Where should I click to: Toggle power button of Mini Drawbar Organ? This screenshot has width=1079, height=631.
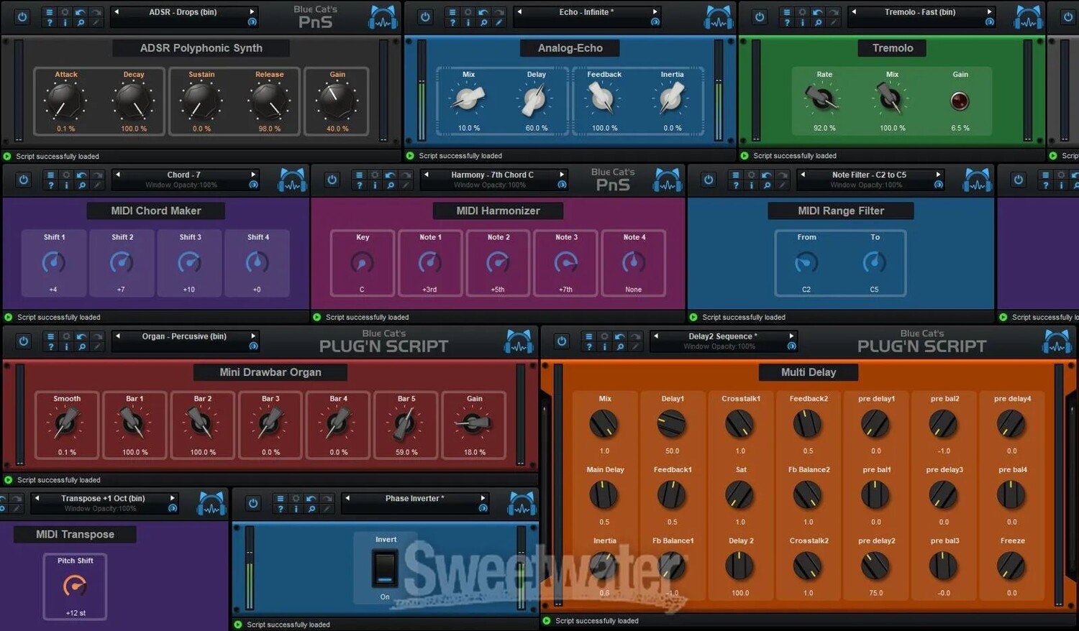pos(24,341)
